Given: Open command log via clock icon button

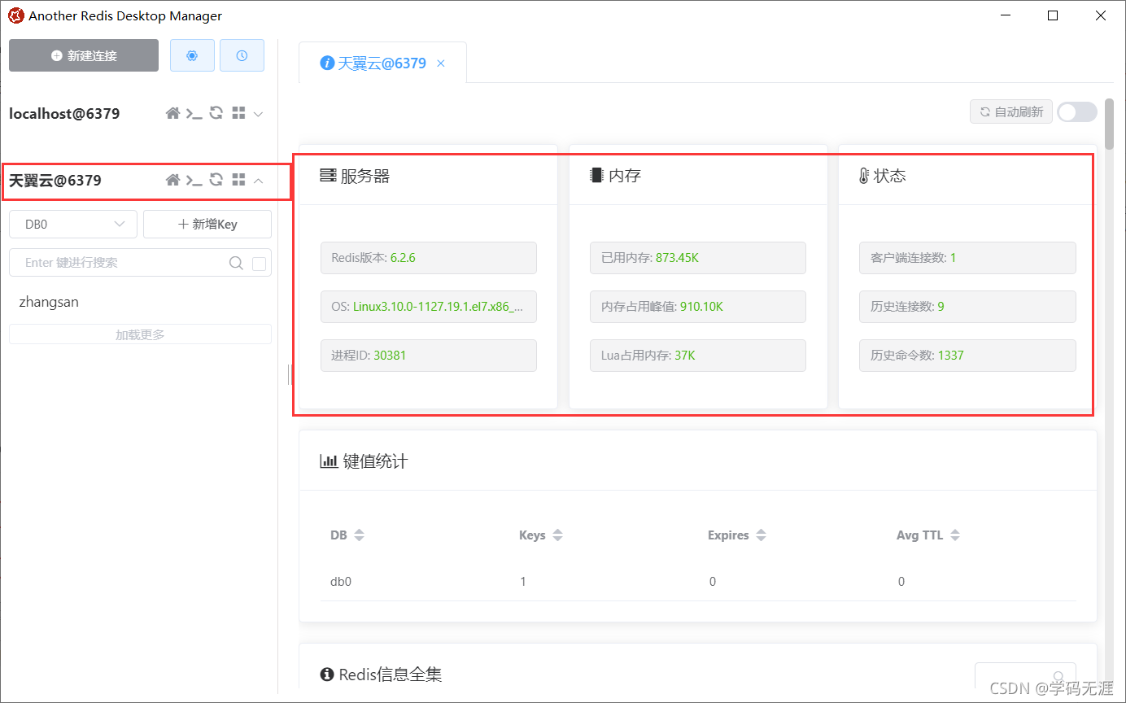Looking at the screenshot, I should click(x=242, y=55).
